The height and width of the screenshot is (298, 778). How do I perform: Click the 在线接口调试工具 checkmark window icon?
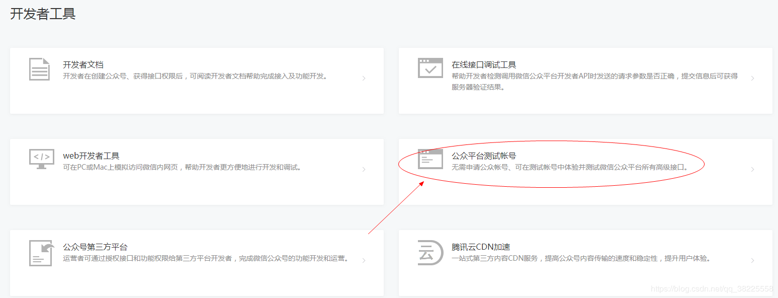[x=430, y=69]
